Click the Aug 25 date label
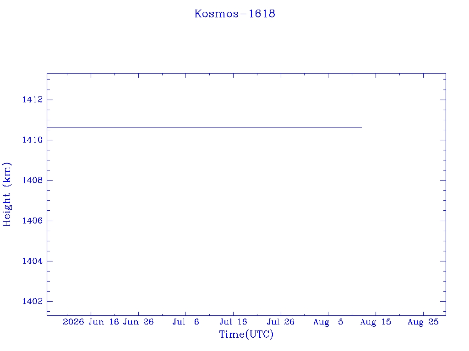Image resolution: width=469 pixels, height=351 pixels. (423, 322)
